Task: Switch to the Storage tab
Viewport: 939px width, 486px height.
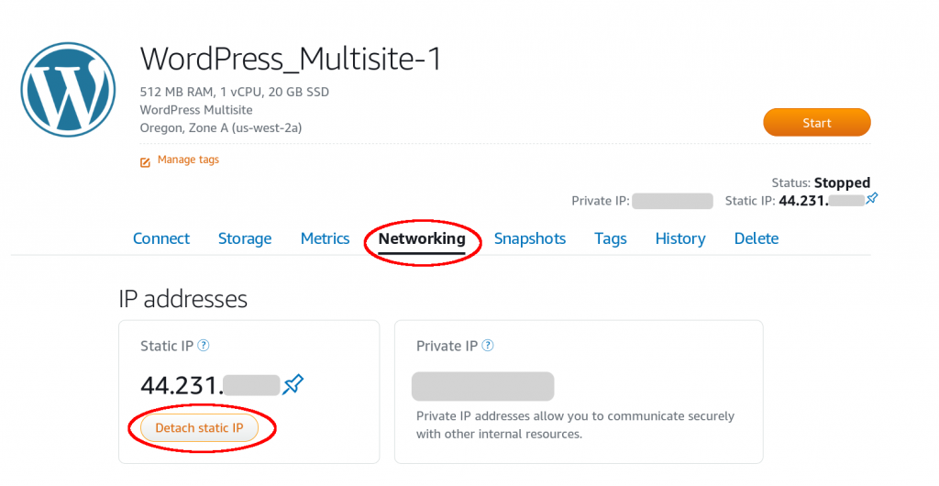Action: click(244, 238)
